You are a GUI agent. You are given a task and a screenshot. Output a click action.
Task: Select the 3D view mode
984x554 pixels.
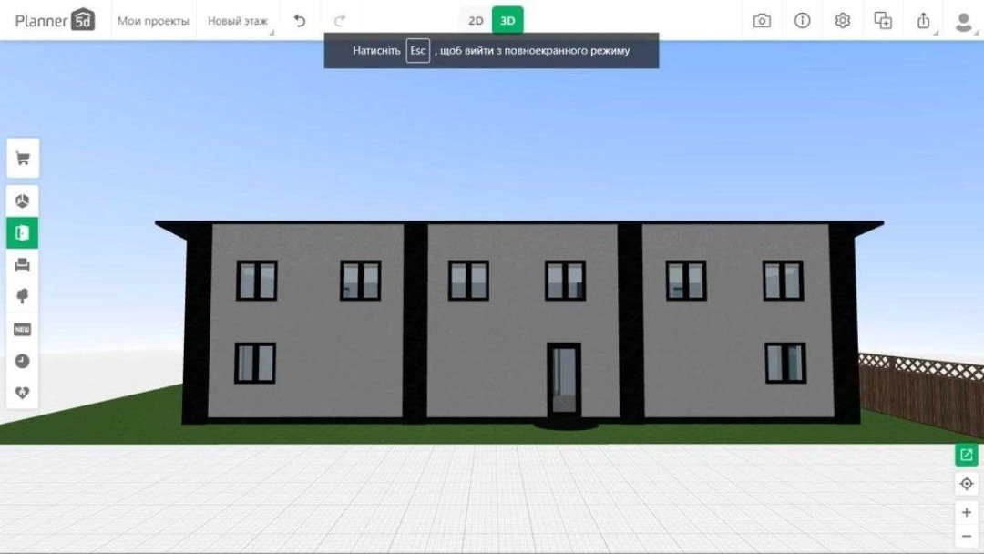tap(507, 20)
